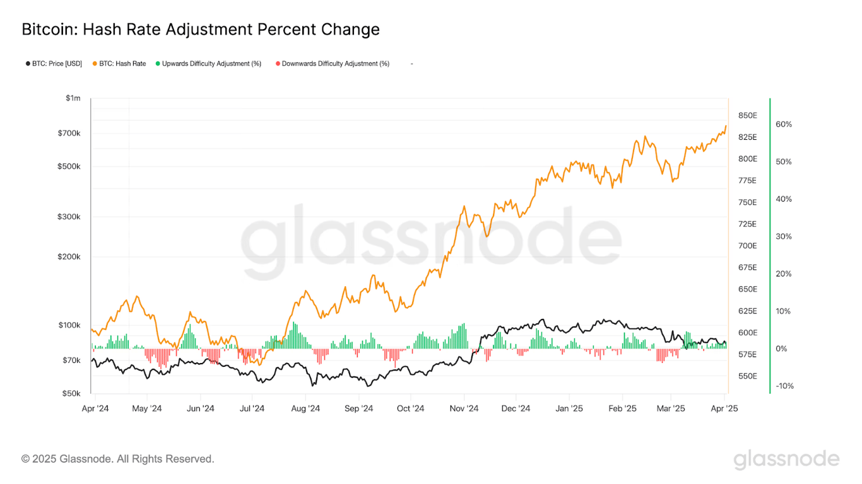Click the glassnode logo in bottom-right corner

click(x=786, y=459)
